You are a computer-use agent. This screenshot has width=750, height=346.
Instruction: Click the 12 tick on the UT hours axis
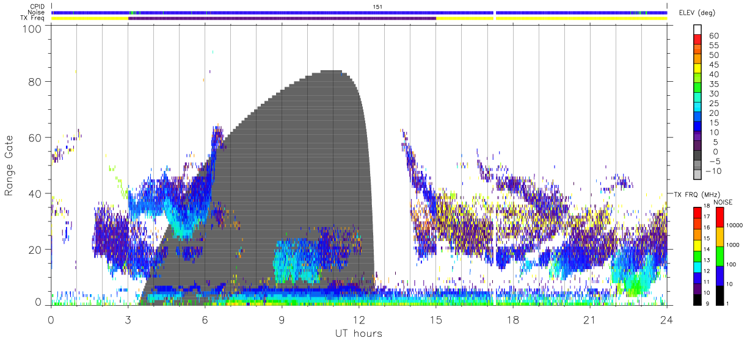(x=359, y=320)
